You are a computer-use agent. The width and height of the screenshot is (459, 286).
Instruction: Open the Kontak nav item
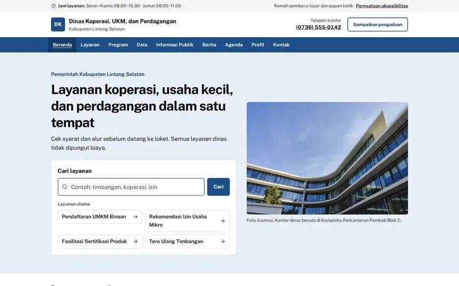281,45
